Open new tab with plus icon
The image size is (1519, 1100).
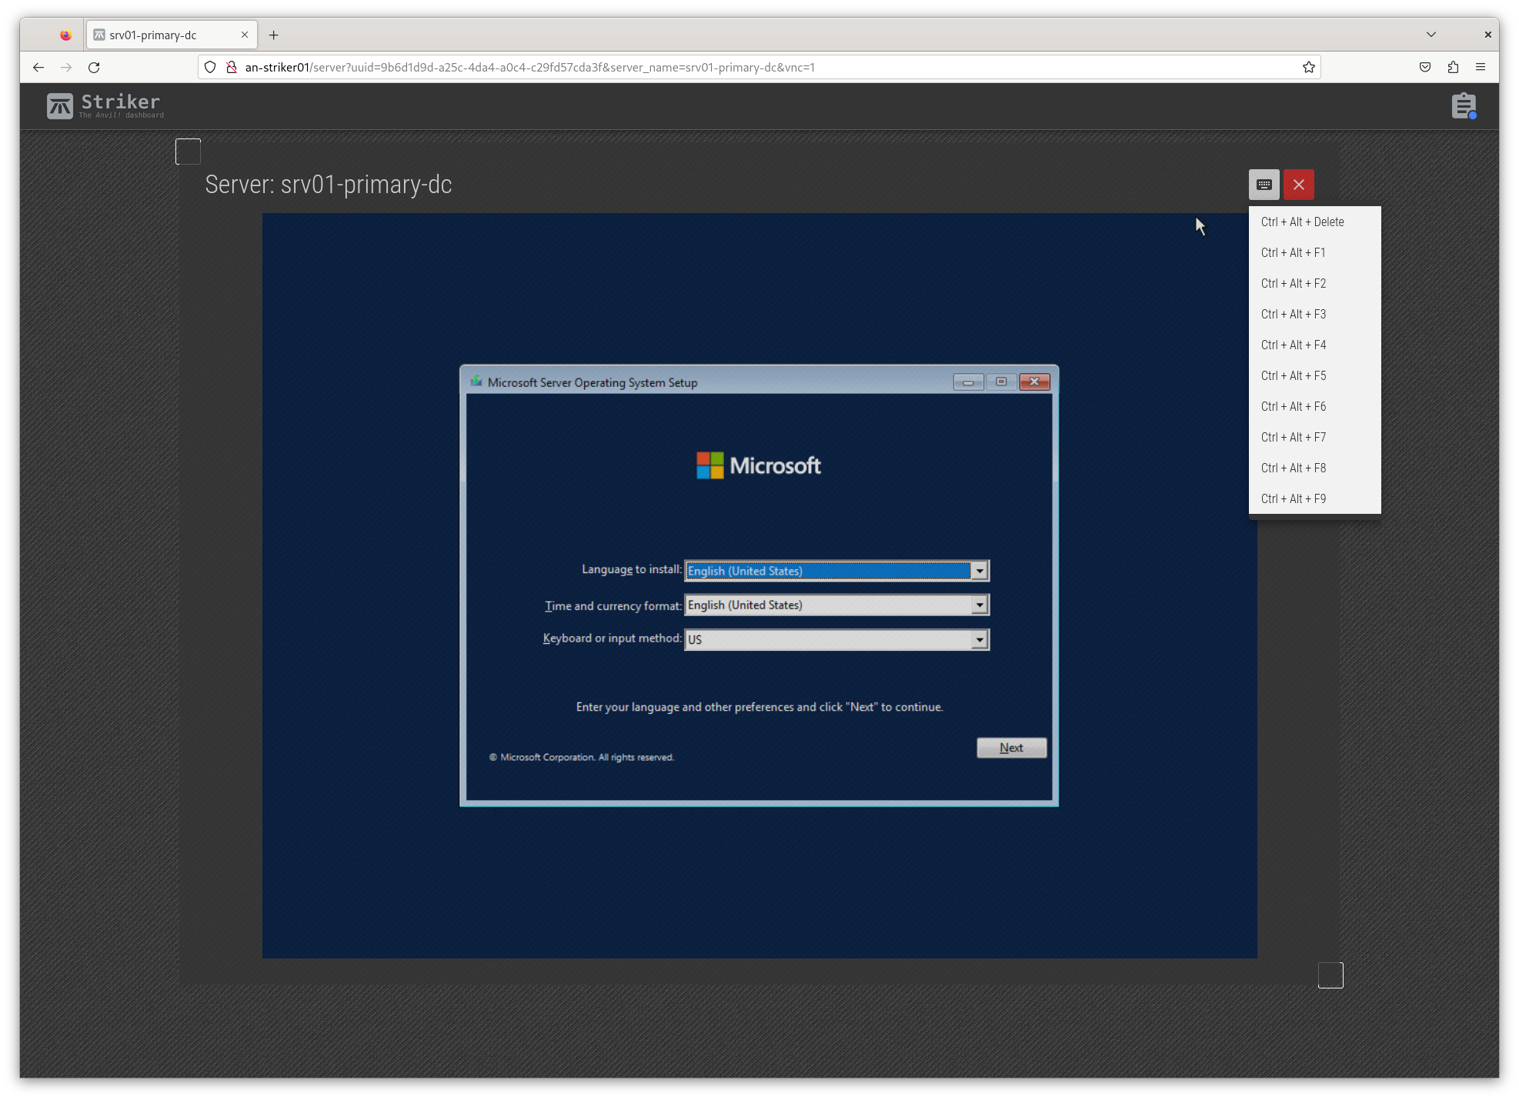tap(273, 35)
